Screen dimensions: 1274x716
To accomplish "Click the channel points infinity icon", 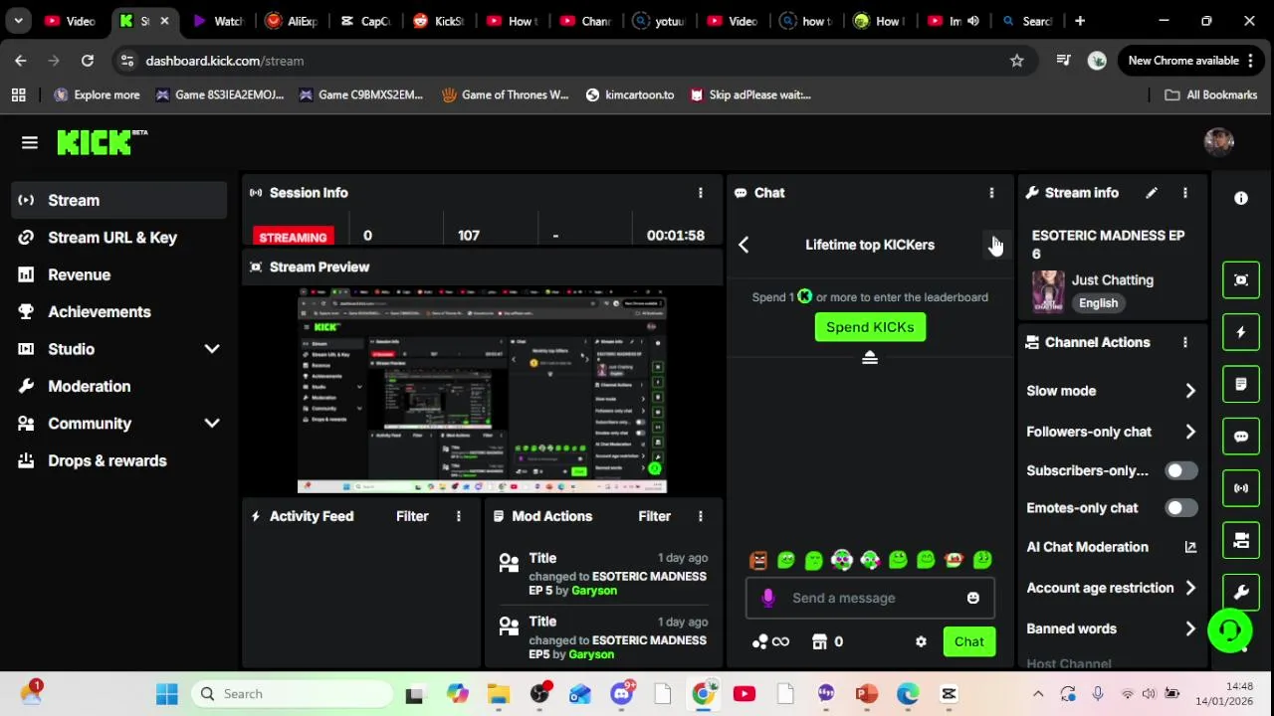I will click(x=771, y=642).
